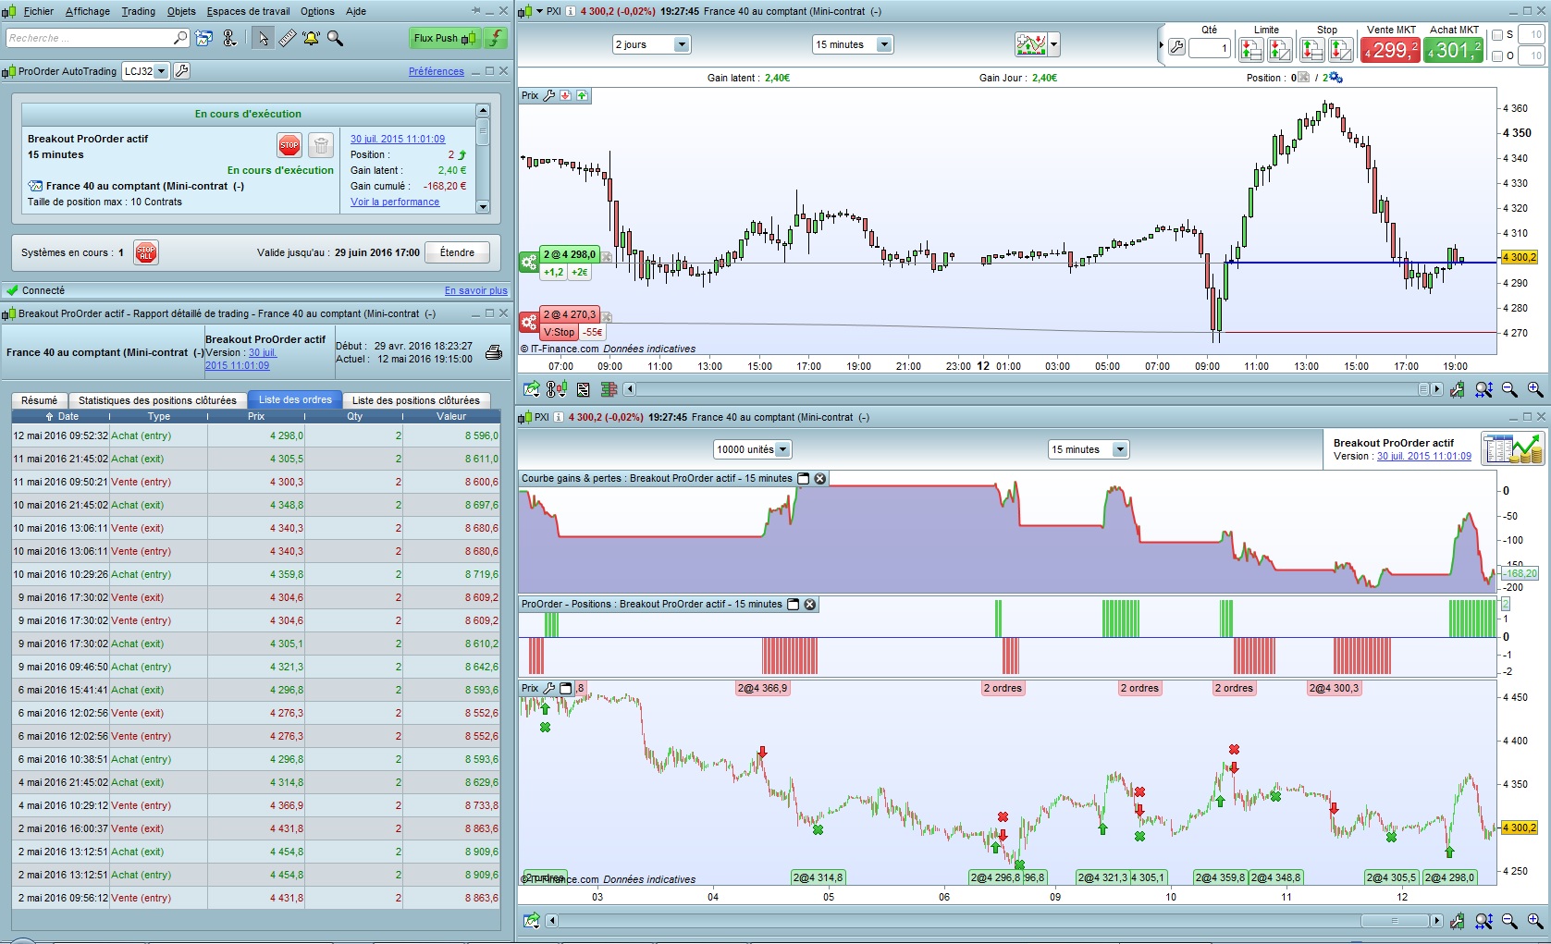Open alerts with the bell icon
Image resolution: width=1551 pixels, height=944 pixels.
311,38
